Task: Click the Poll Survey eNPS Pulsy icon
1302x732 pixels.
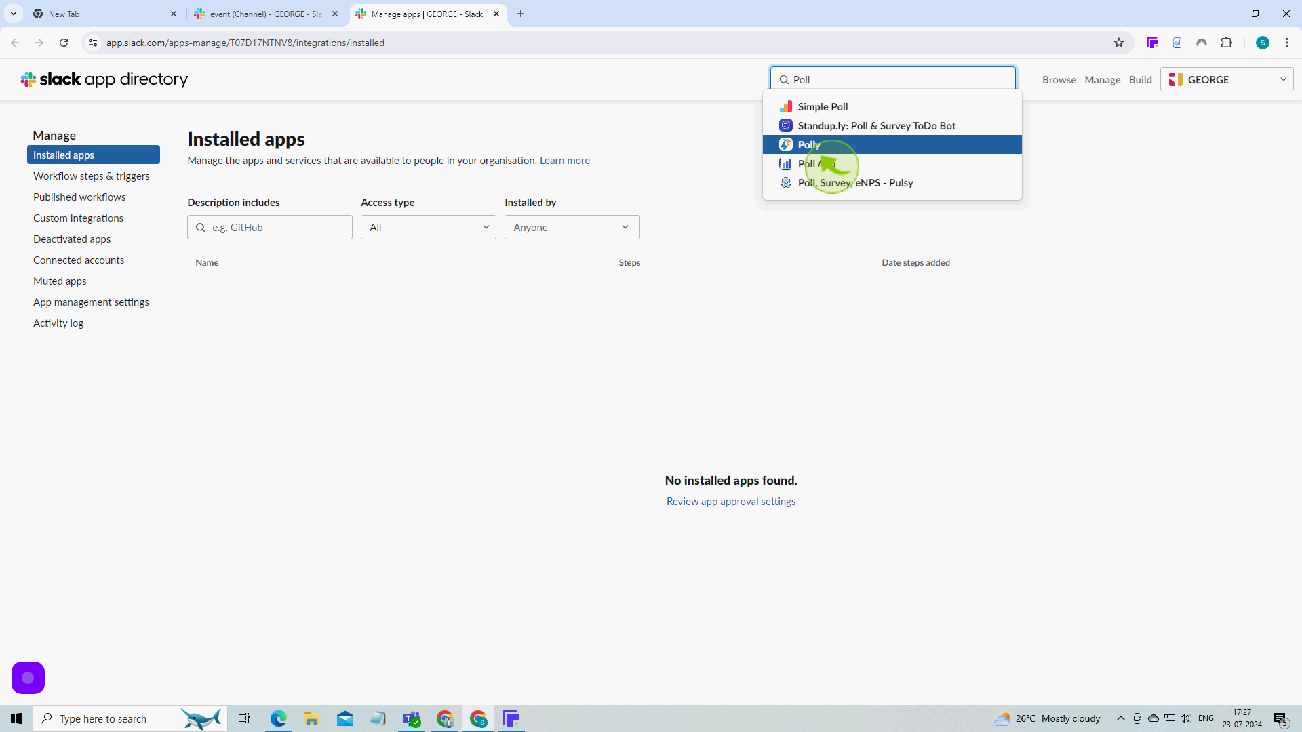Action: [x=786, y=182]
